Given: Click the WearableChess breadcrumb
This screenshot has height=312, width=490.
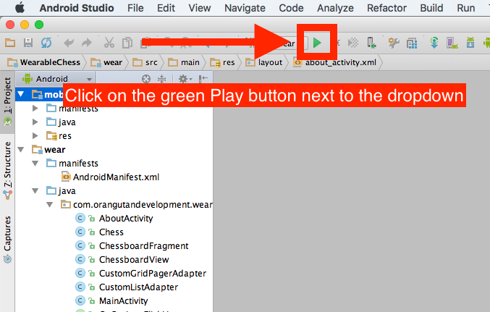Looking at the screenshot, I should click(x=44, y=62).
